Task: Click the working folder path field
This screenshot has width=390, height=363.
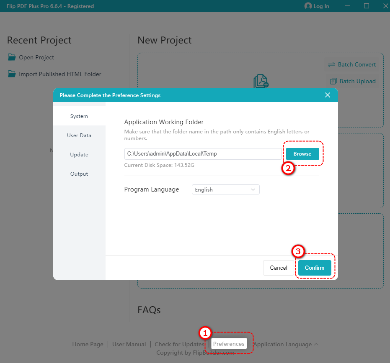Action: click(203, 154)
